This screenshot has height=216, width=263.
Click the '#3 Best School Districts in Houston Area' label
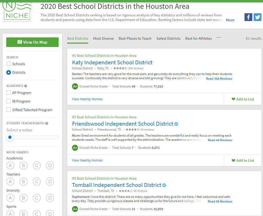[x=104, y=178]
